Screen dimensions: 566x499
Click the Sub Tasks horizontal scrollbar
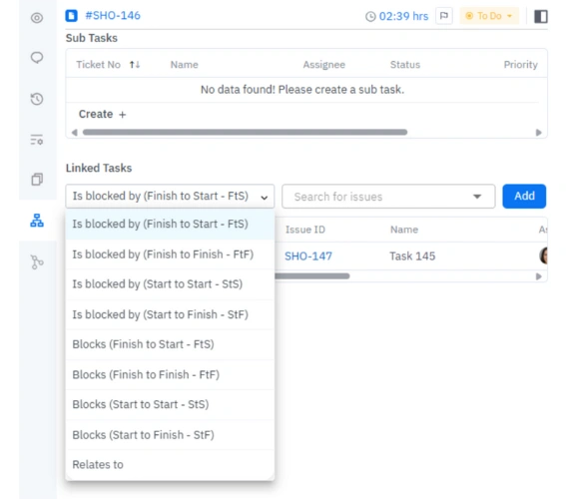245,132
